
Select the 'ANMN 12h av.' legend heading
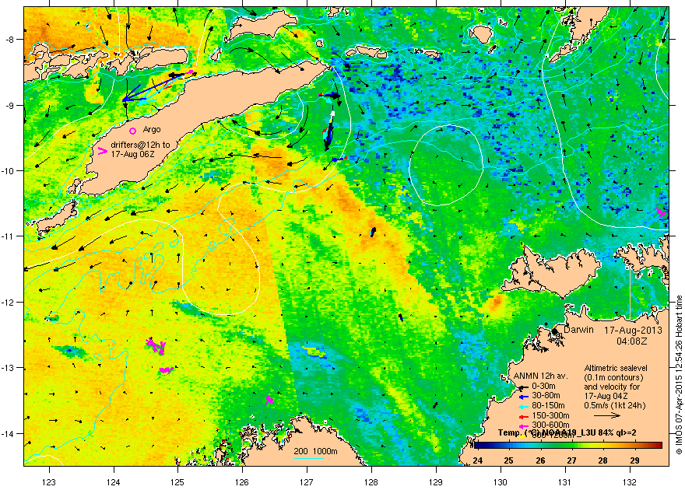pos(540,376)
